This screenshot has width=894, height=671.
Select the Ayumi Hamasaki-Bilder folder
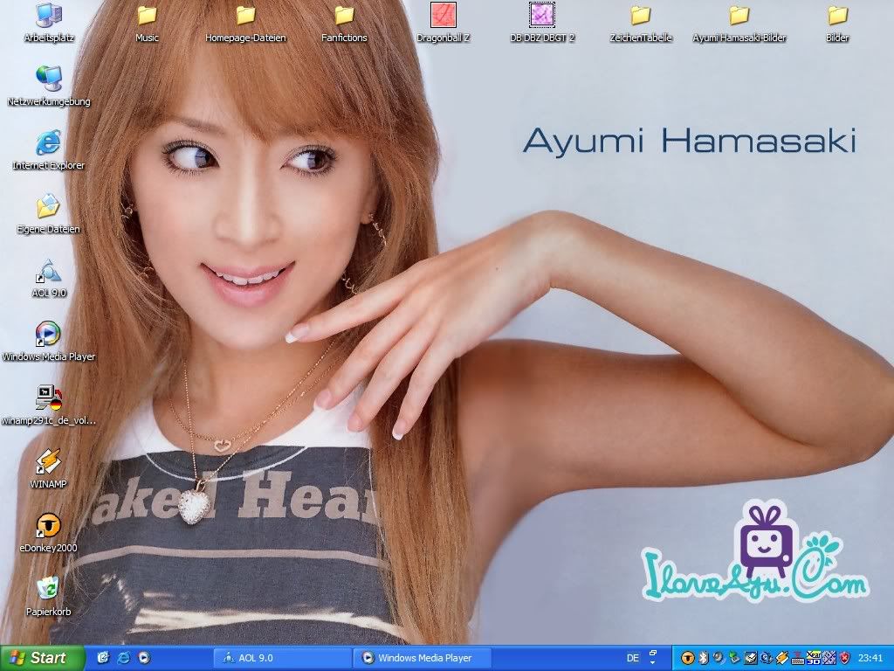739,23
